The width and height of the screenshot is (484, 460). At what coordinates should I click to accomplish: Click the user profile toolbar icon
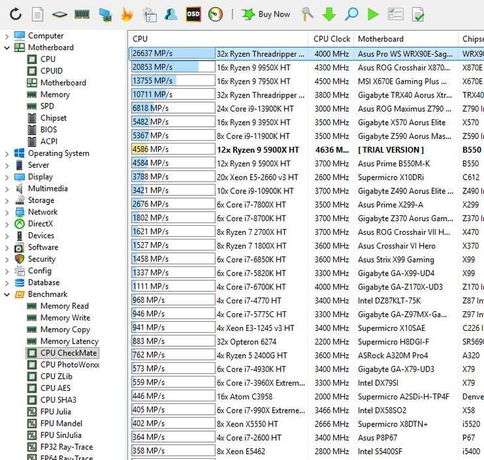pyautogui.click(x=171, y=14)
